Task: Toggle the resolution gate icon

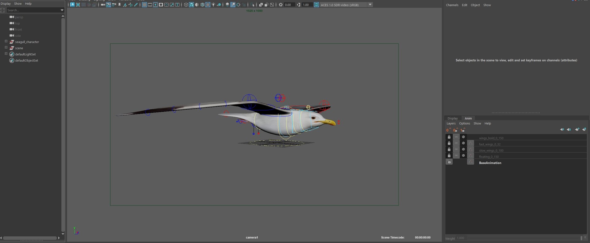Action: [x=155, y=5]
